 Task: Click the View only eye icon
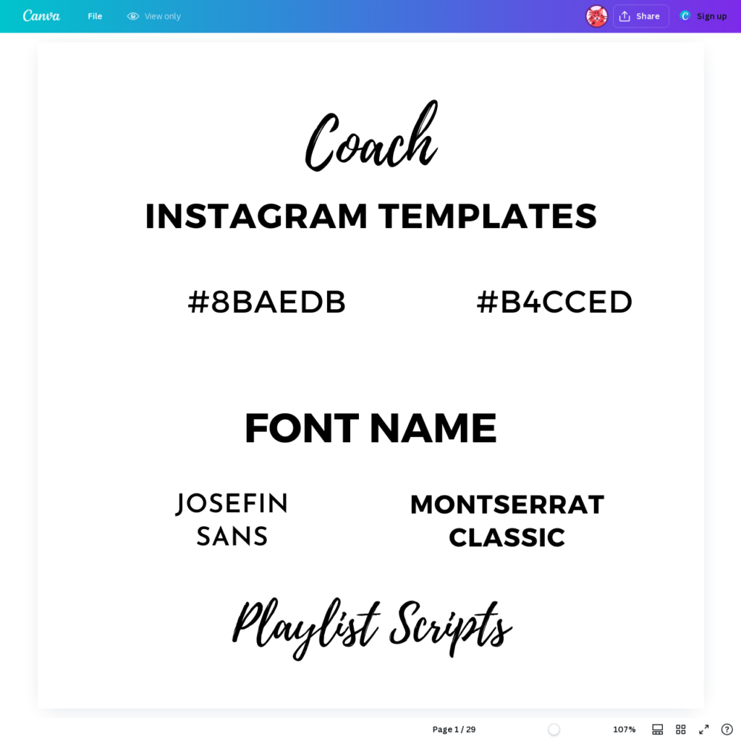(133, 16)
